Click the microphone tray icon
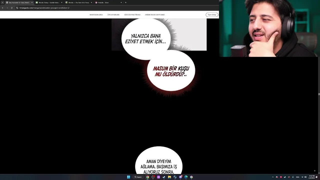Viewport: 320px width, 180px height. tap(293, 177)
